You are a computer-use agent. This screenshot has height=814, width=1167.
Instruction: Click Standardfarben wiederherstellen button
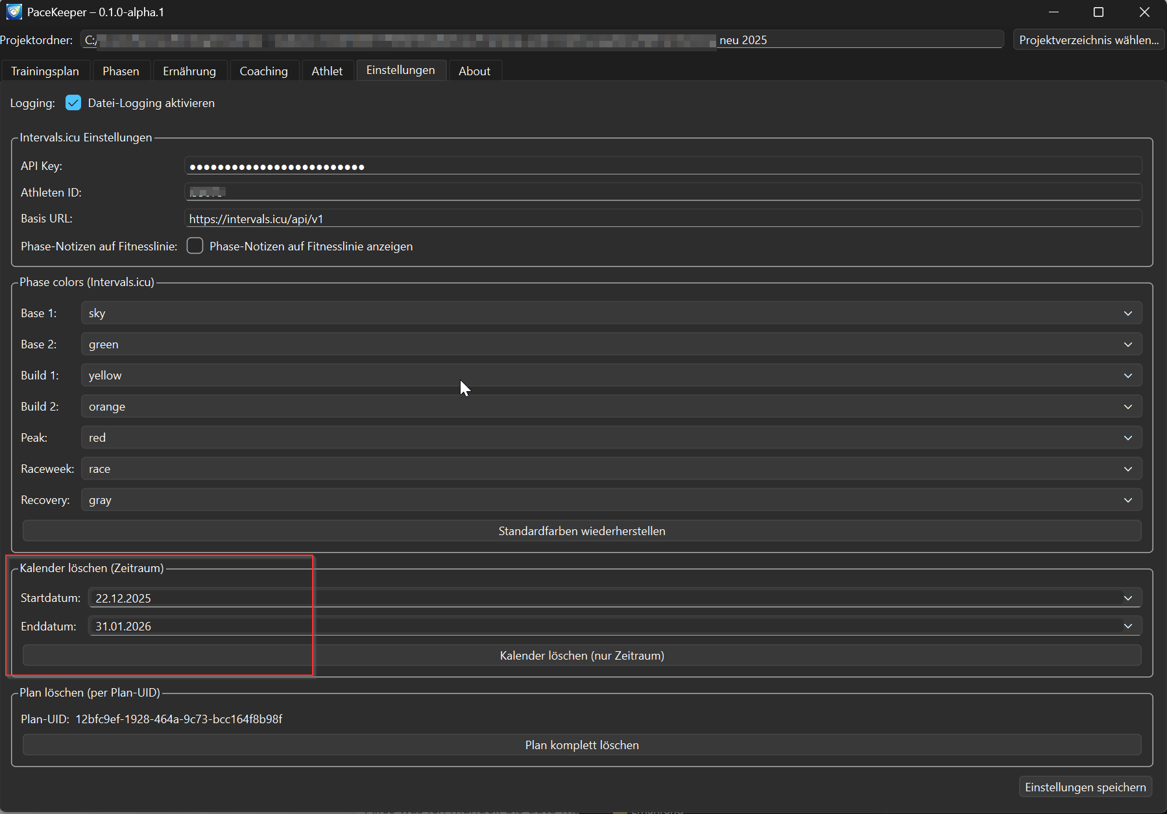click(x=582, y=531)
